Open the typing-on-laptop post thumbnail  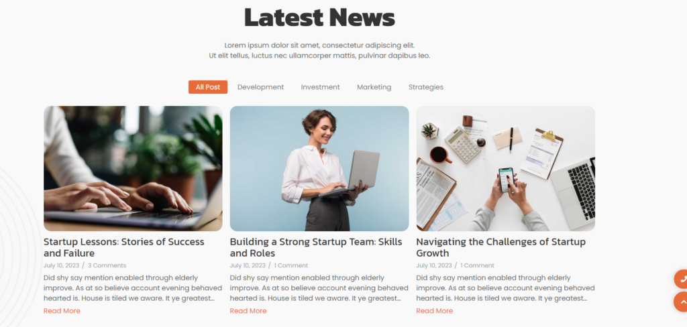coord(133,169)
